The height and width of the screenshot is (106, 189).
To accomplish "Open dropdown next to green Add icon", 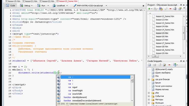I will click(152, 9).
